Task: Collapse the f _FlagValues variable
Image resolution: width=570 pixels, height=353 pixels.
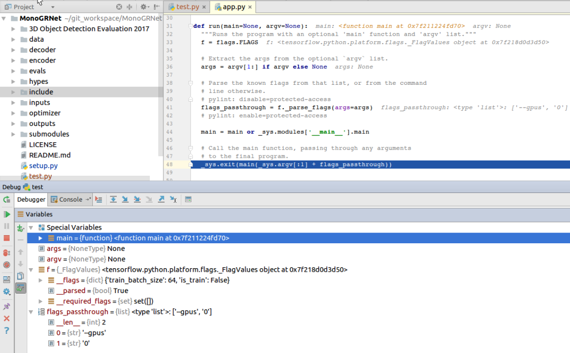Action: tap(31, 270)
